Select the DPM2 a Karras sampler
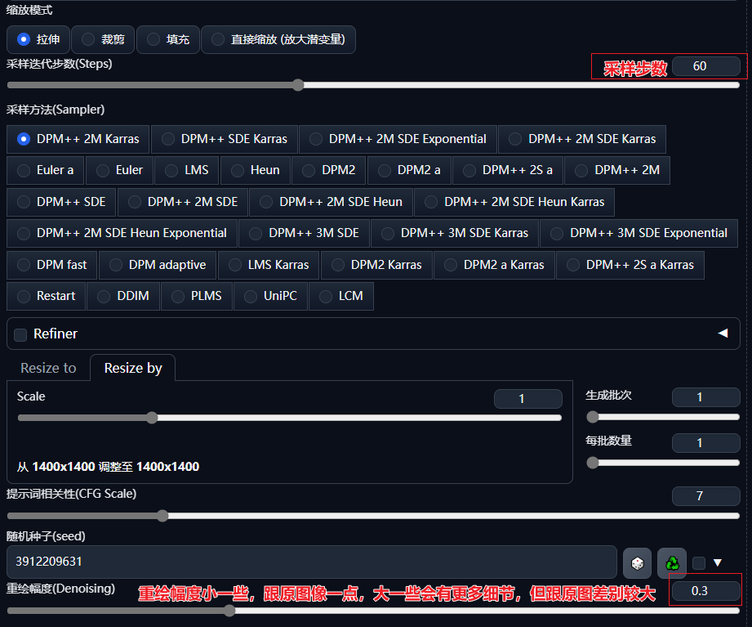The height and width of the screenshot is (627, 752). [494, 265]
